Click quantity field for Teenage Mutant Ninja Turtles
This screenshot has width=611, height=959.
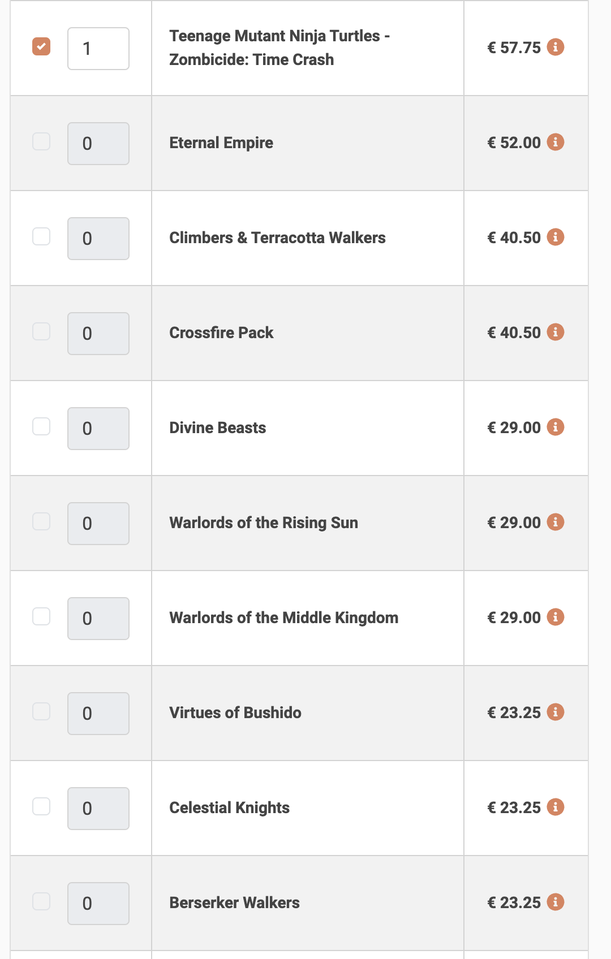tap(98, 49)
